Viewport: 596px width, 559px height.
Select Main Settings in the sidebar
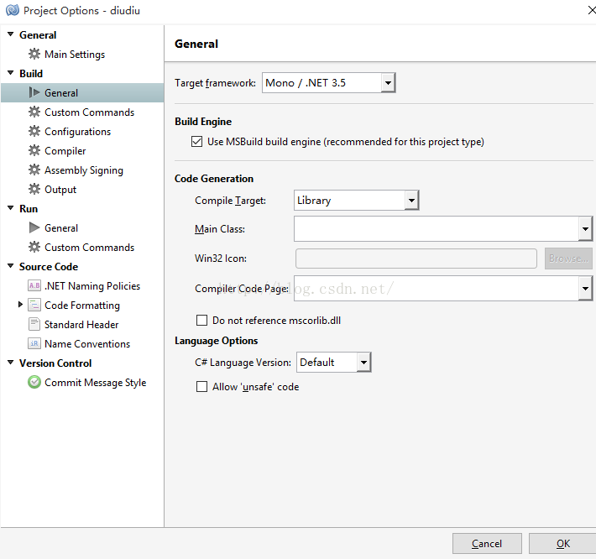point(75,55)
